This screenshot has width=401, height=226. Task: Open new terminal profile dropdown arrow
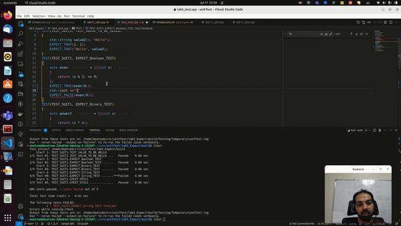370,131
